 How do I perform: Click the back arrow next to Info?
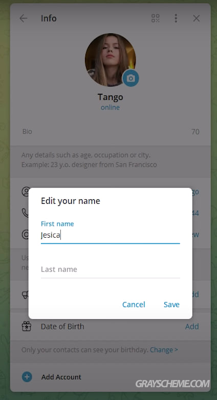[23, 18]
